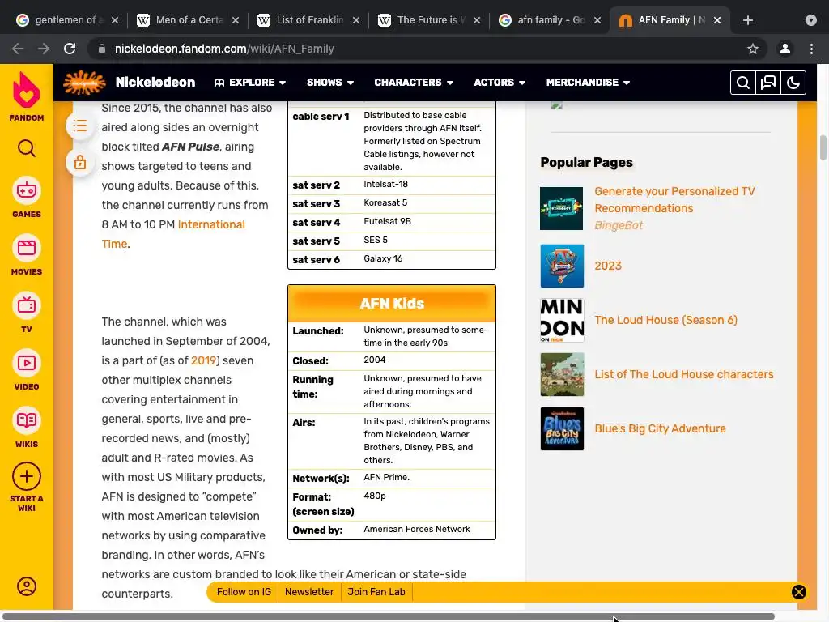Click the 'Koreasat 5' table cell
Viewport: 829px width, 622px height.
click(385, 203)
